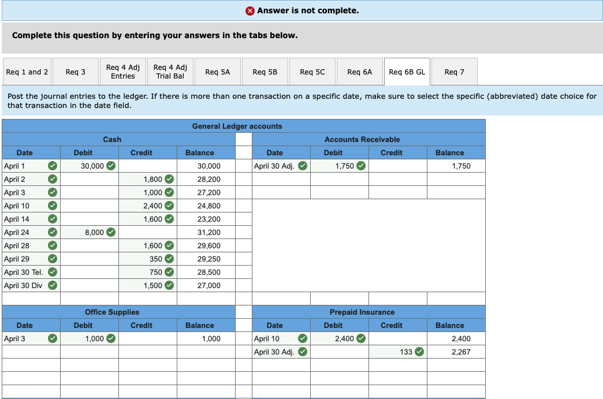Screen dimensions: 603x399
Task: Open Prepaid Insurance April 30 Adj. date dropdown
Action: click(x=281, y=352)
